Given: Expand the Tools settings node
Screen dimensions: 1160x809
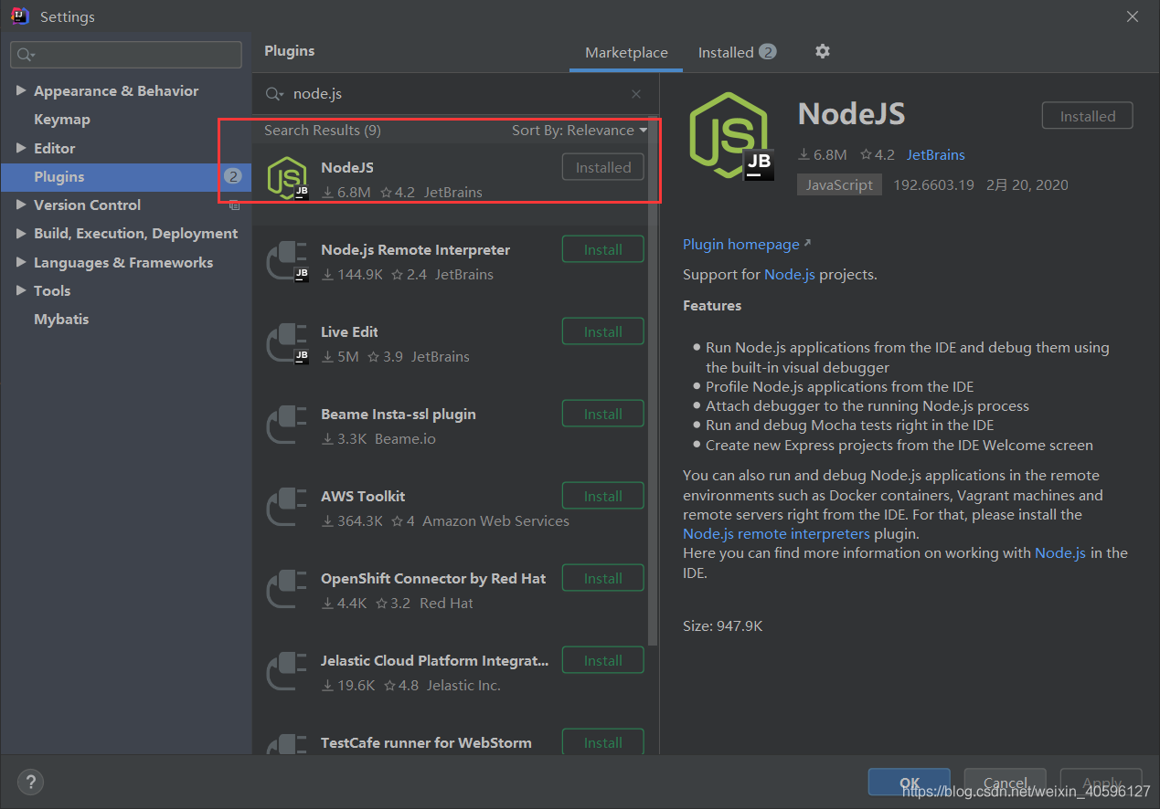Looking at the screenshot, I should point(21,291).
